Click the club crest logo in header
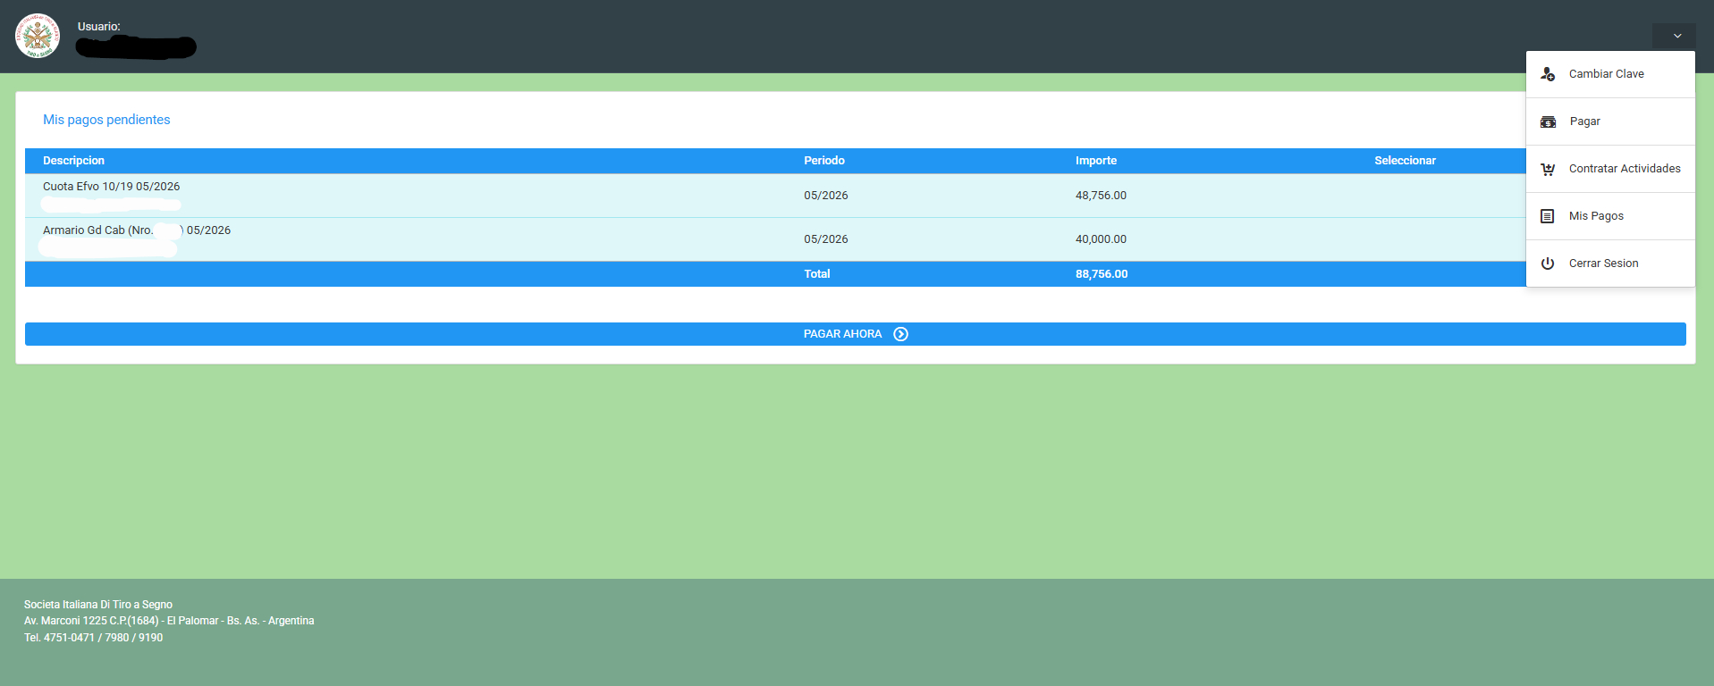Screen dimensions: 1714x686 [38, 36]
